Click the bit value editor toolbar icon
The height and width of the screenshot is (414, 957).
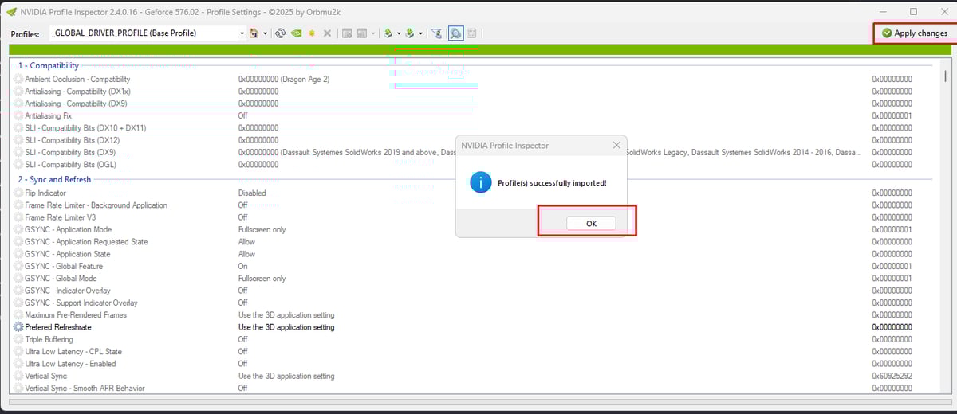coord(471,33)
